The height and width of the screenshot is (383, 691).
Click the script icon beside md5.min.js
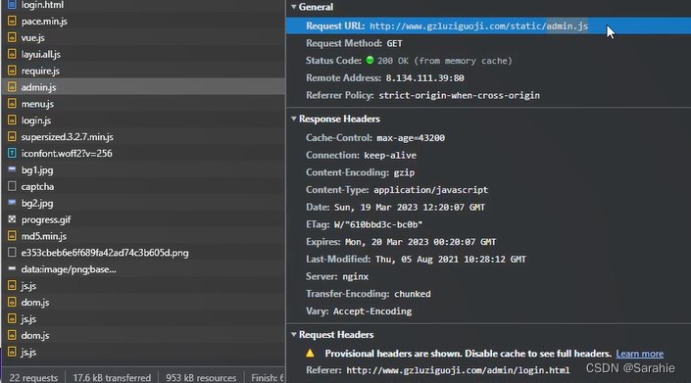12,236
